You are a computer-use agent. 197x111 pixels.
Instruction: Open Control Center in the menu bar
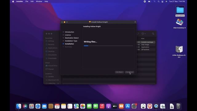pyautogui.click(x=163, y=2)
